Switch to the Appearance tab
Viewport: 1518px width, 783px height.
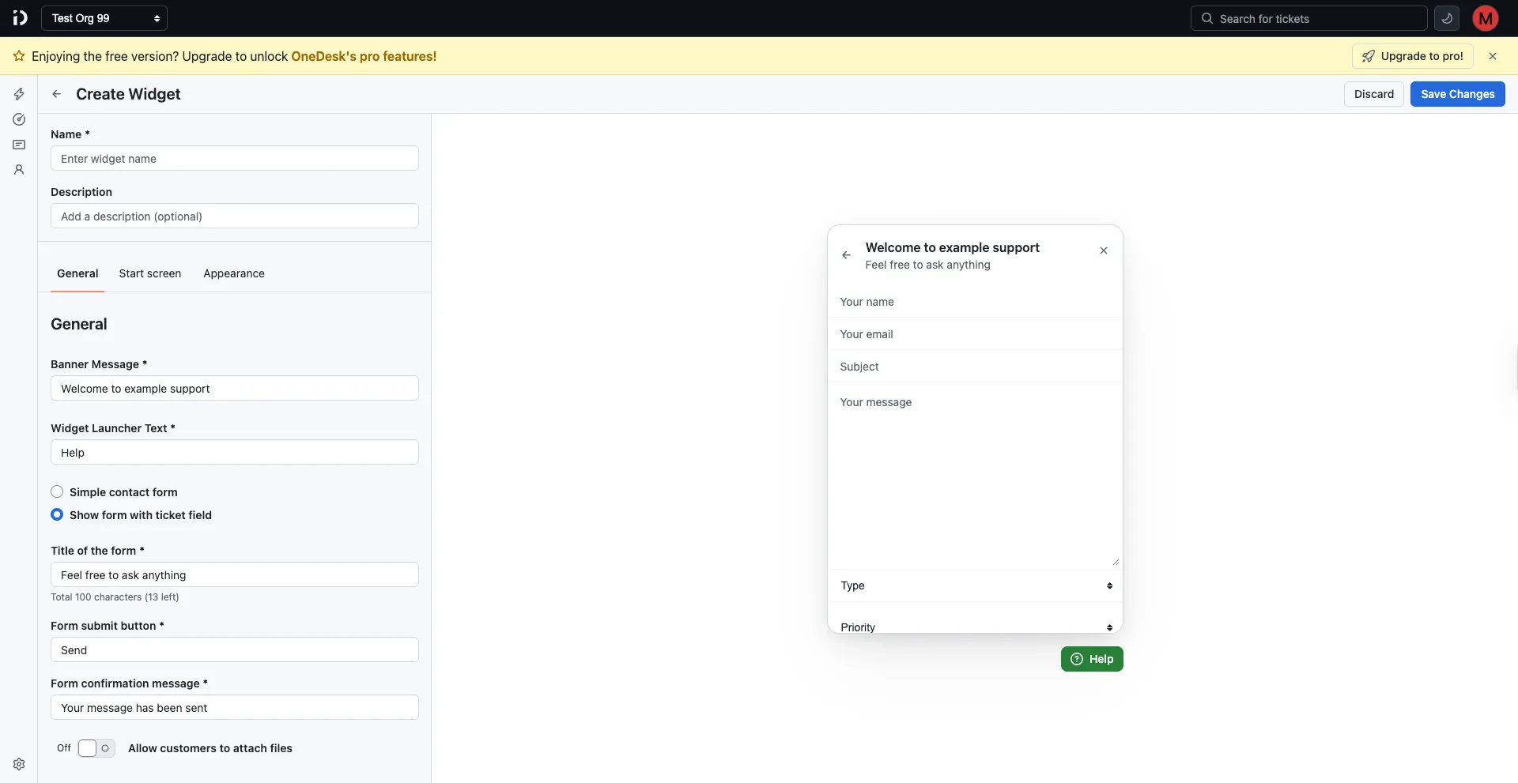click(233, 273)
